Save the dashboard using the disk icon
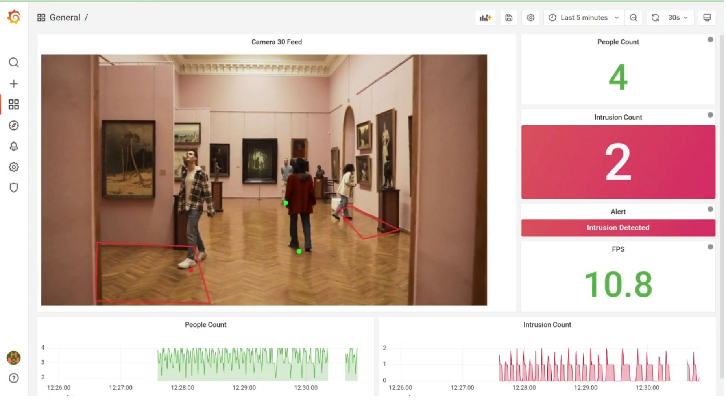The image size is (726, 407). pos(509,18)
